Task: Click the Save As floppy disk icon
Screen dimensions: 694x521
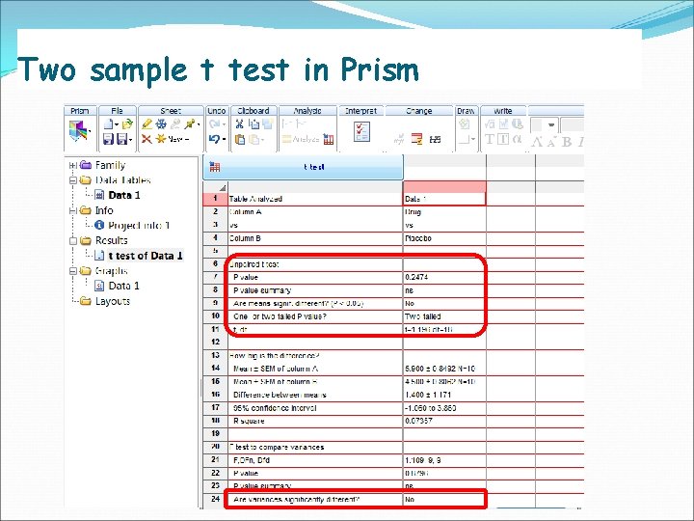Action: pos(121,139)
